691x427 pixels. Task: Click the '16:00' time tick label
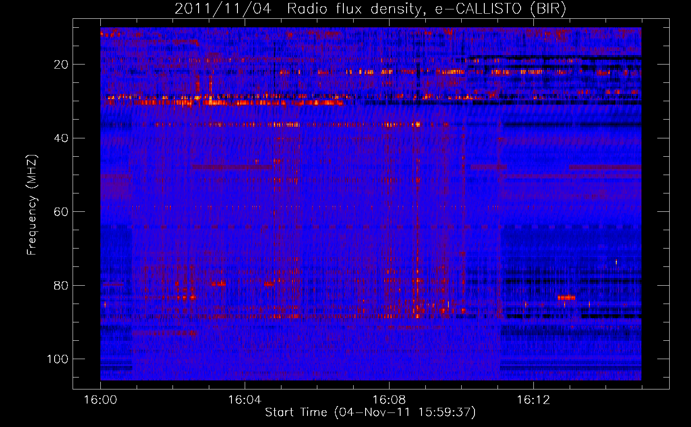[100, 400]
